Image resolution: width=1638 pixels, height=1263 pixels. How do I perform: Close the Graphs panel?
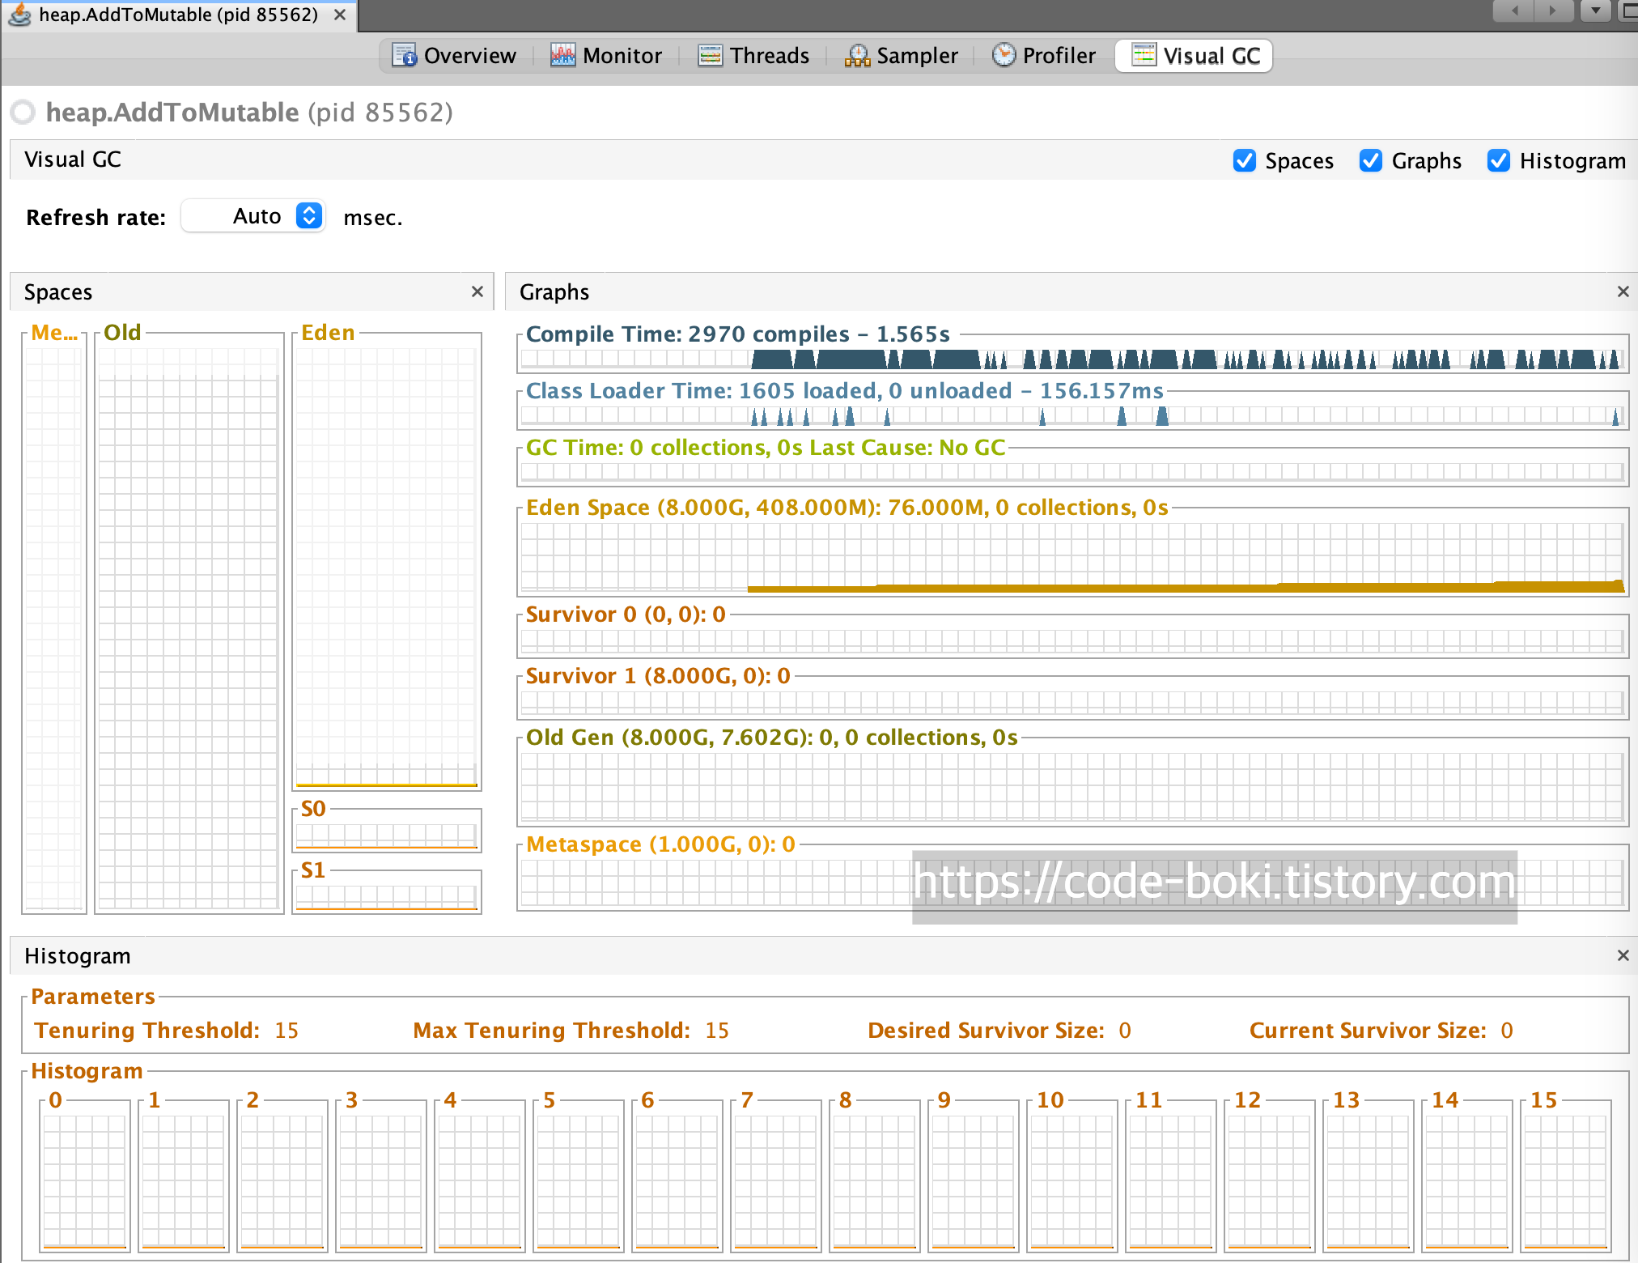coord(1623,291)
